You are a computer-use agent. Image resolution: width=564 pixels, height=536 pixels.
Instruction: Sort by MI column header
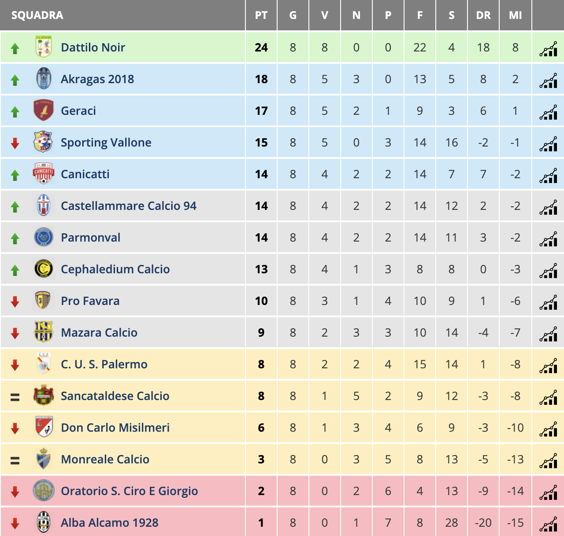point(515,15)
